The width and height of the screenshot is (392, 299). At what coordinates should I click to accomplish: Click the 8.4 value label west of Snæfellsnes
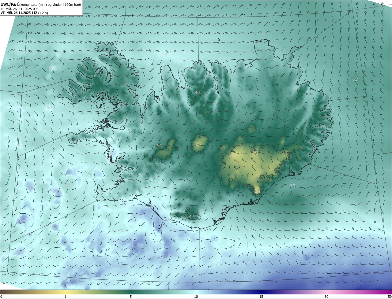[x=37, y=143]
